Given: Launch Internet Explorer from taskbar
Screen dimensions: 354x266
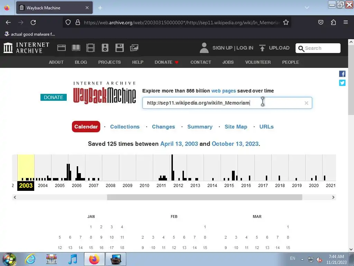Looking at the screenshot, I should click(x=30, y=259).
